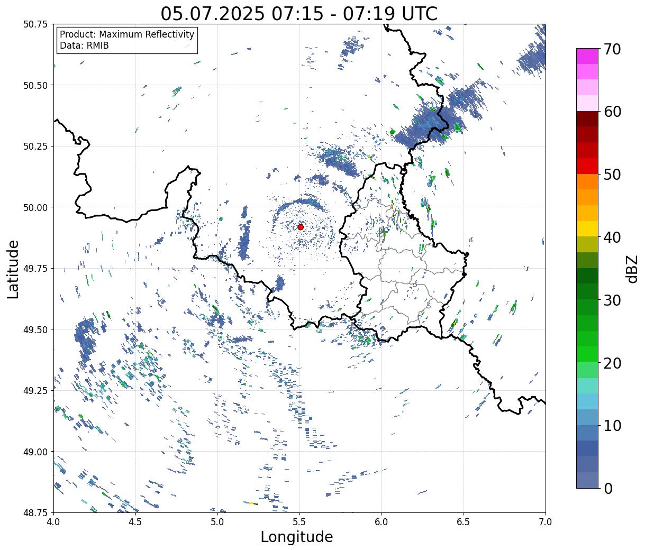The image size is (645, 550).
Task: Click the 49.00 latitude tick label
Action: [35, 452]
